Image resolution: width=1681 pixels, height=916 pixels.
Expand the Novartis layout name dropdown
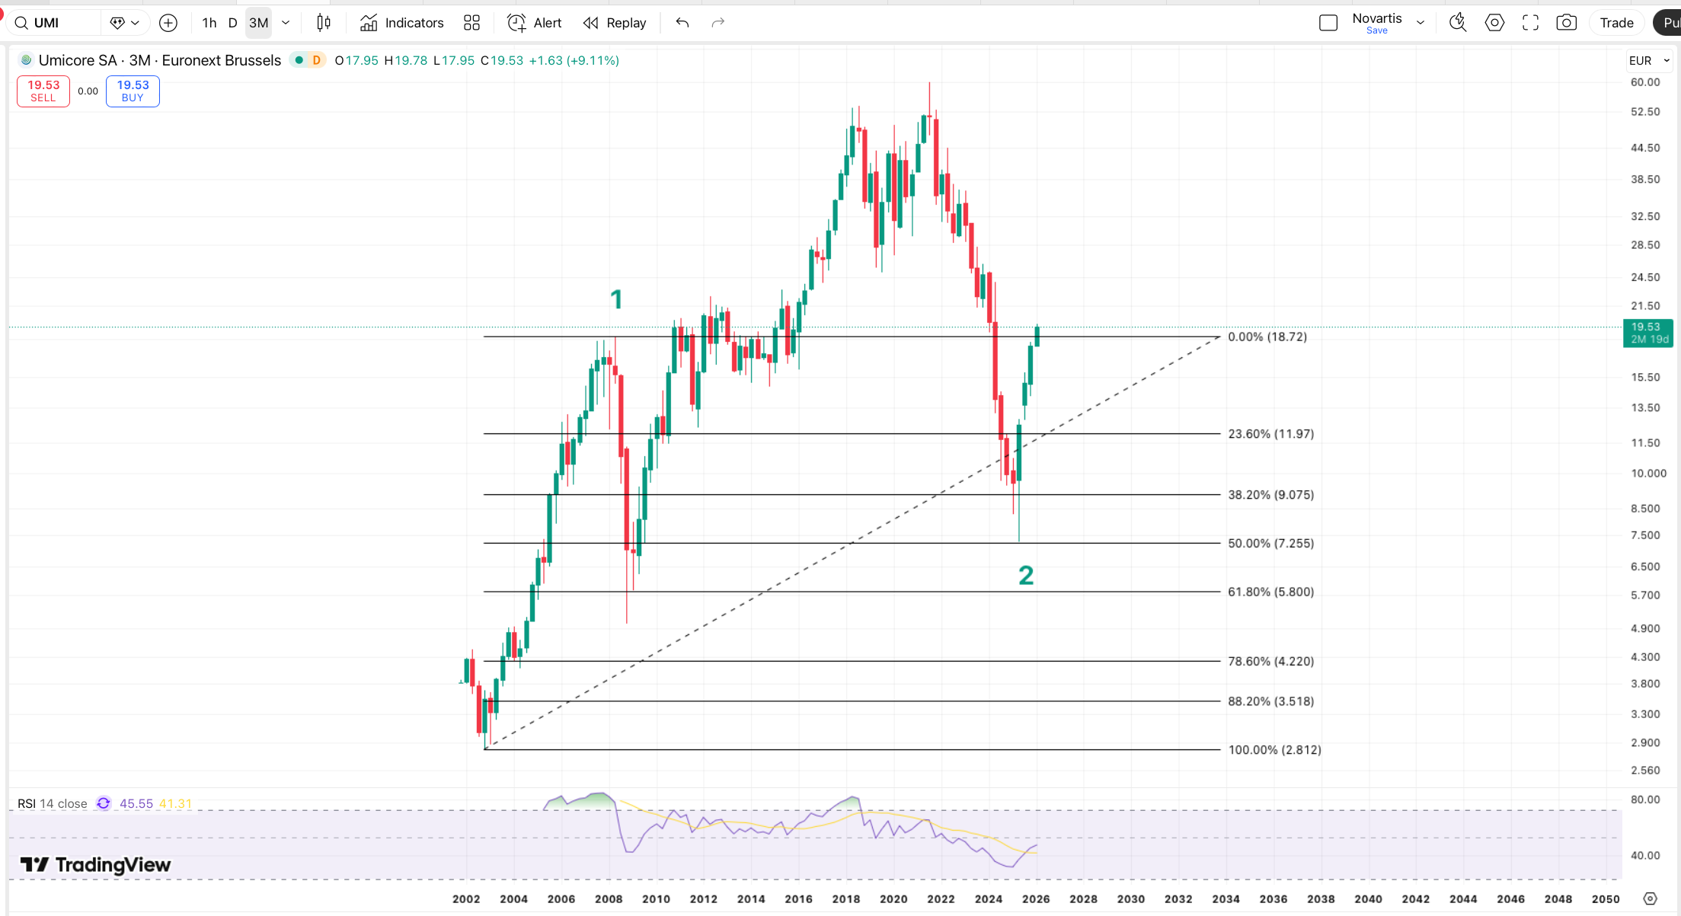1420,23
